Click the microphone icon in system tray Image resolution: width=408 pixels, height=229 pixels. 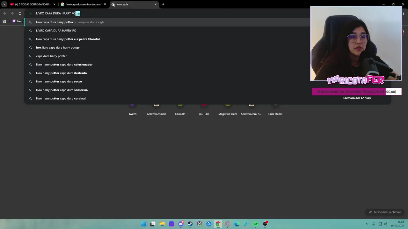click(x=374, y=224)
